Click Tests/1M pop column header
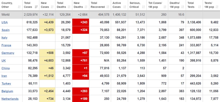 pyautogui.click(x=211, y=5)
